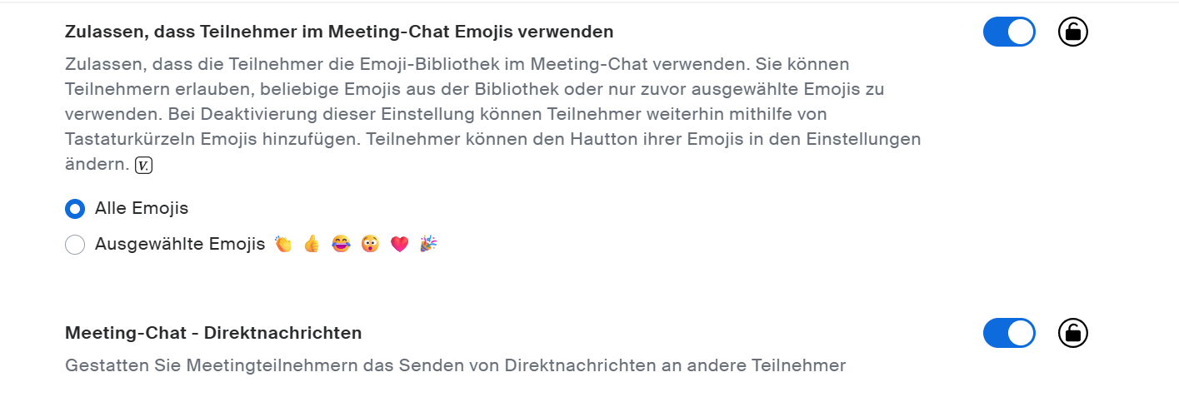Viewport: 1179px width, 397px height.
Task: Click the 'Alle Emojis' label text
Action: pos(142,209)
